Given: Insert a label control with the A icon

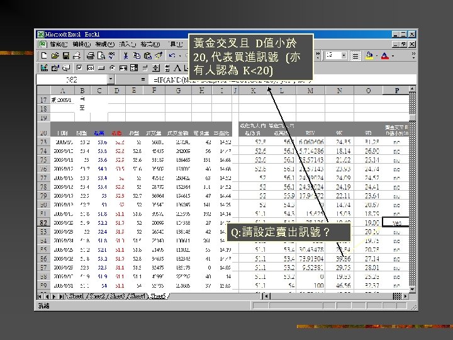Looking at the screenshot, I should coord(177,68).
